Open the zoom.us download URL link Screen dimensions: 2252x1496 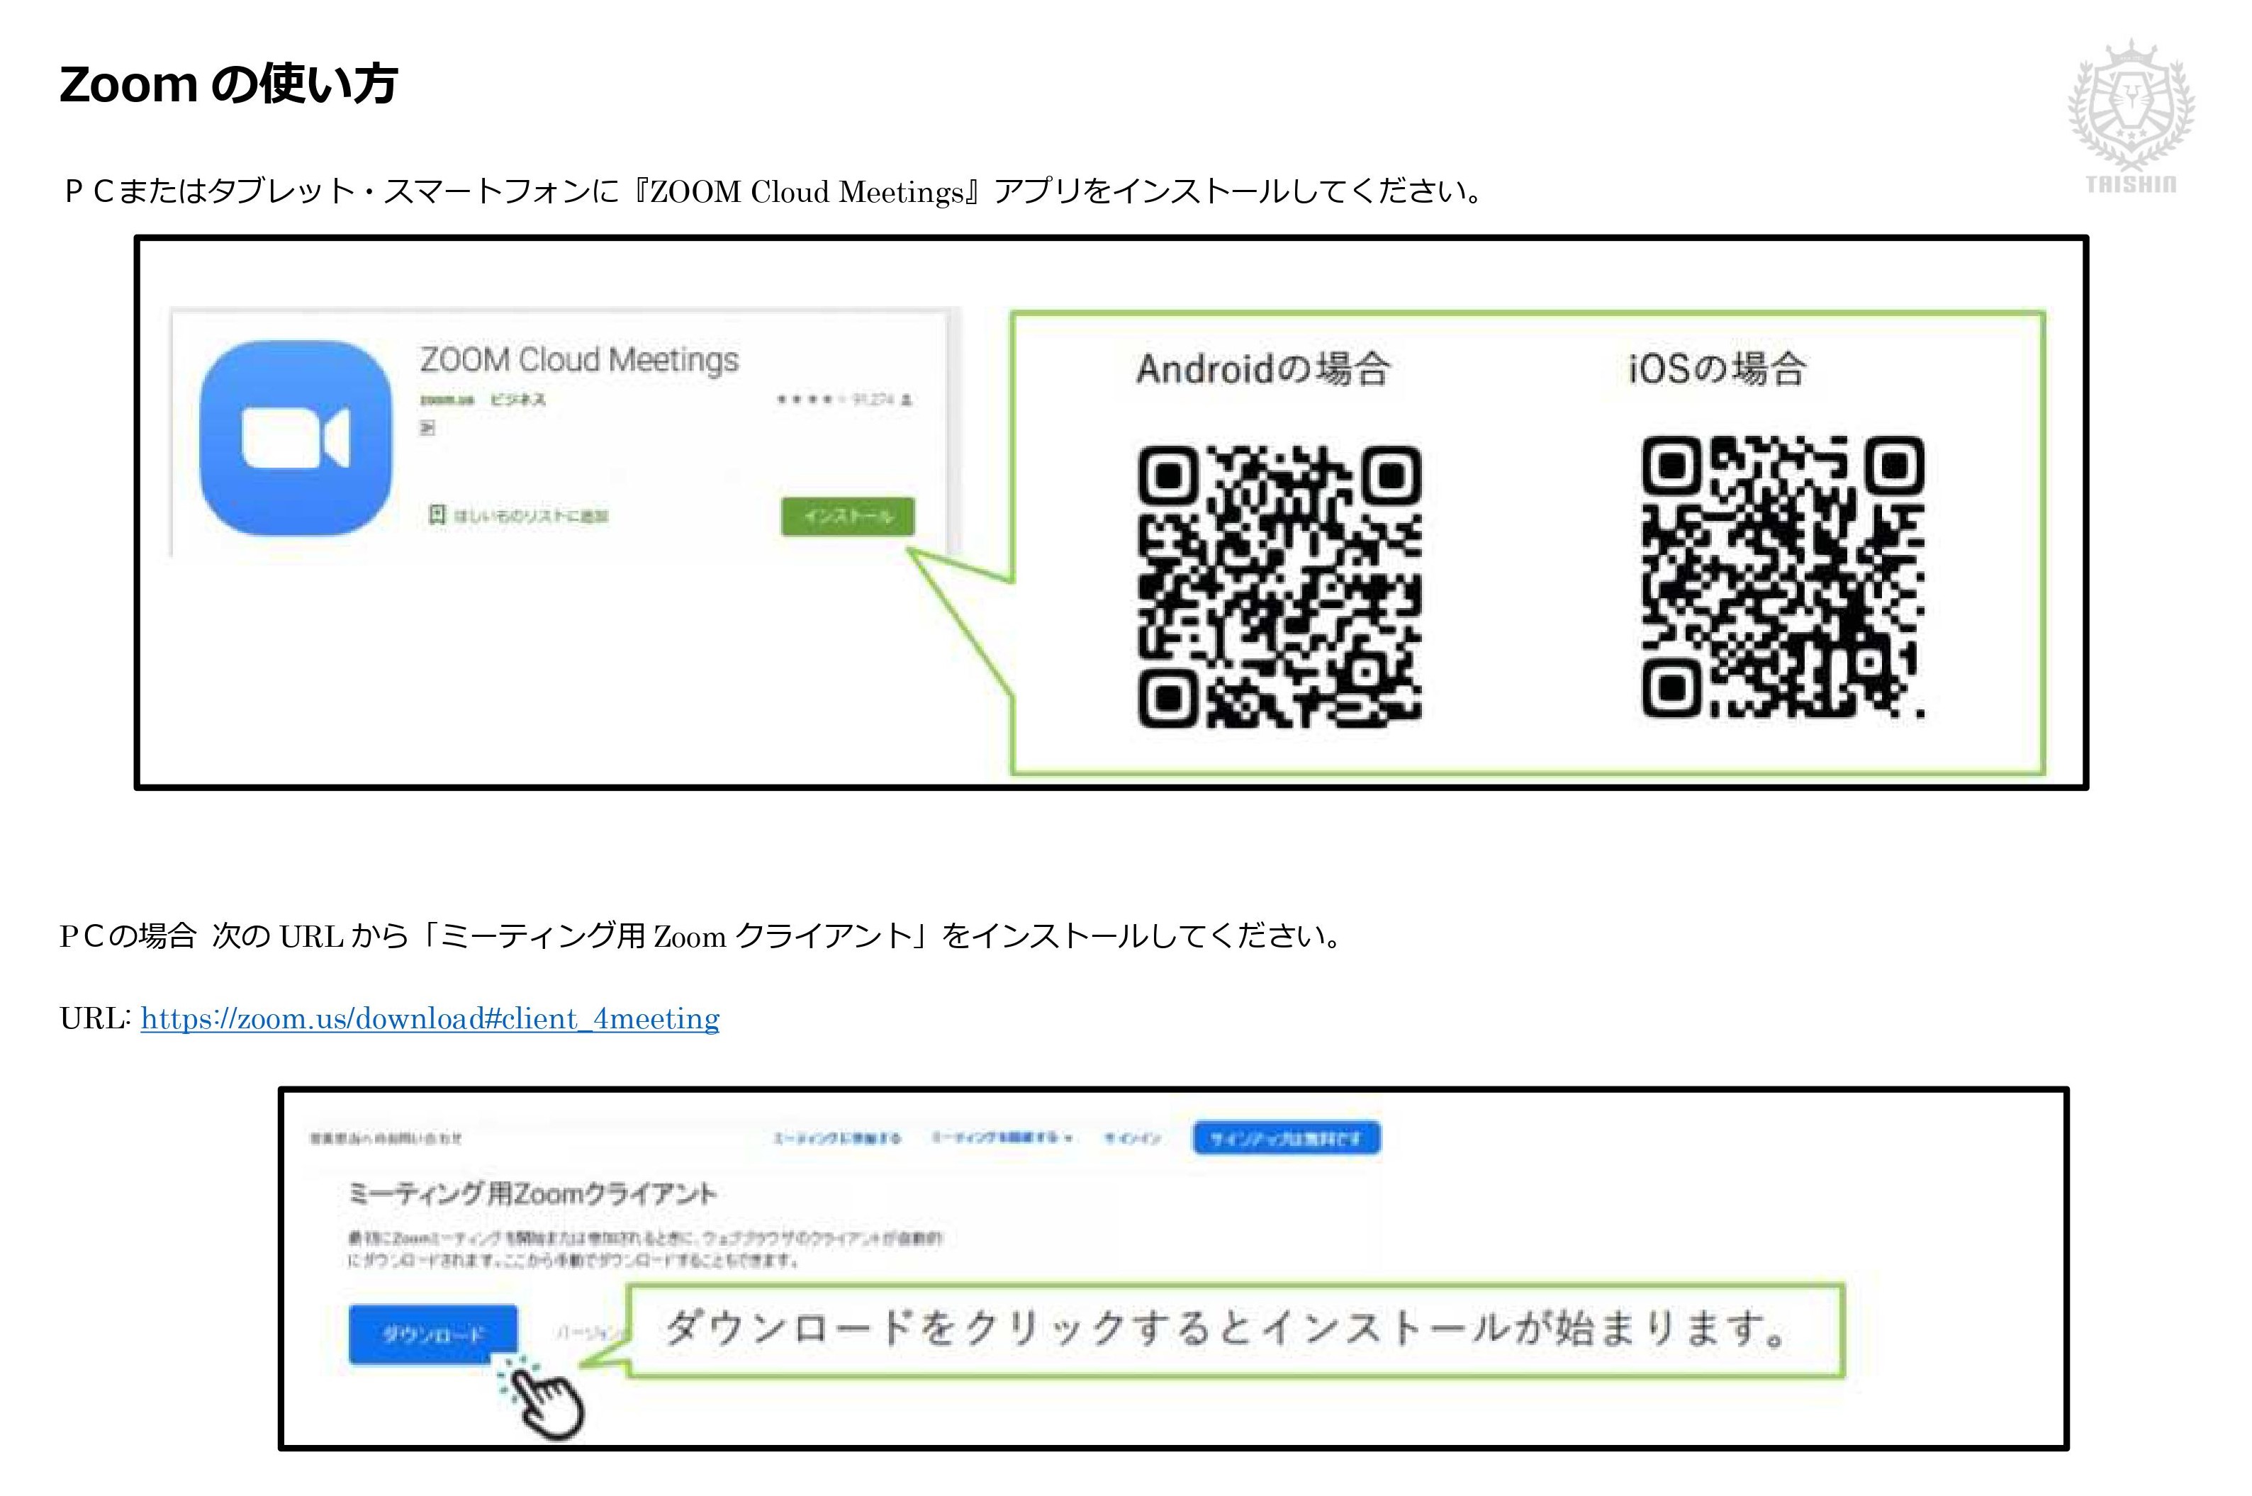coord(430,1019)
